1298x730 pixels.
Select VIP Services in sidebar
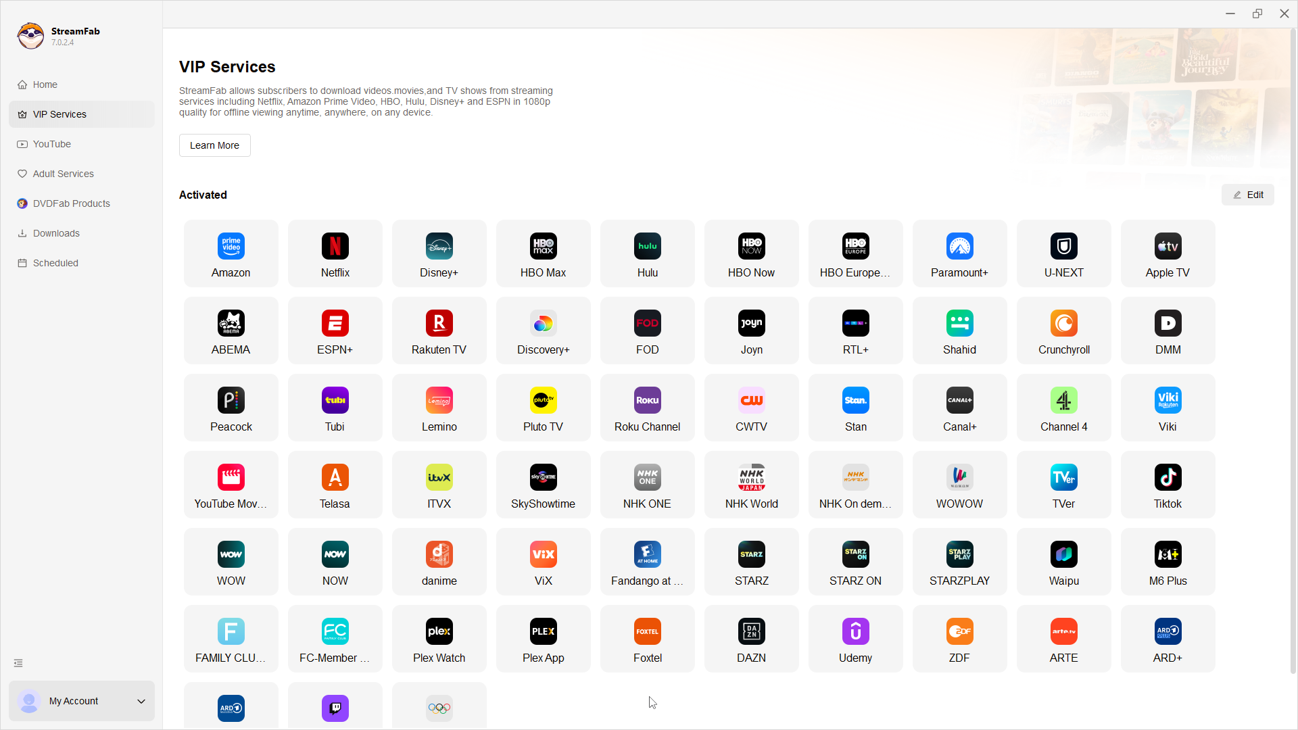point(82,114)
